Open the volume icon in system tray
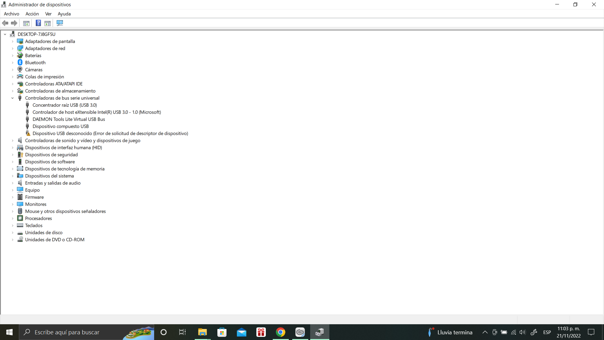The height and width of the screenshot is (340, 604). coord(523,332)
